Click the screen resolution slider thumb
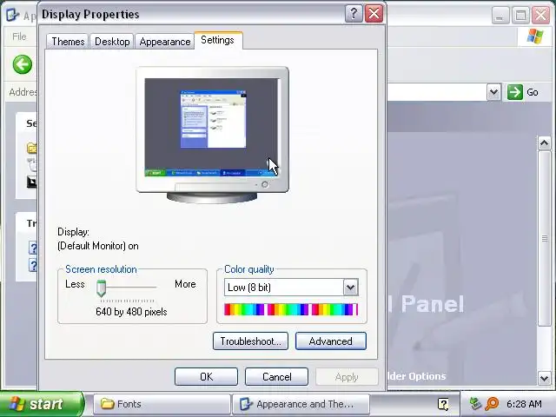The image size is (556, 417). click(x=101, y=288)
